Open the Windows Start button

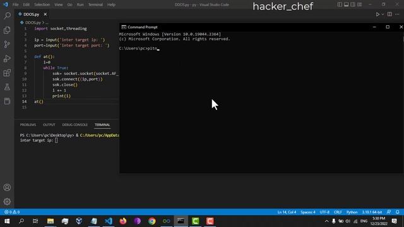[7, 221]
